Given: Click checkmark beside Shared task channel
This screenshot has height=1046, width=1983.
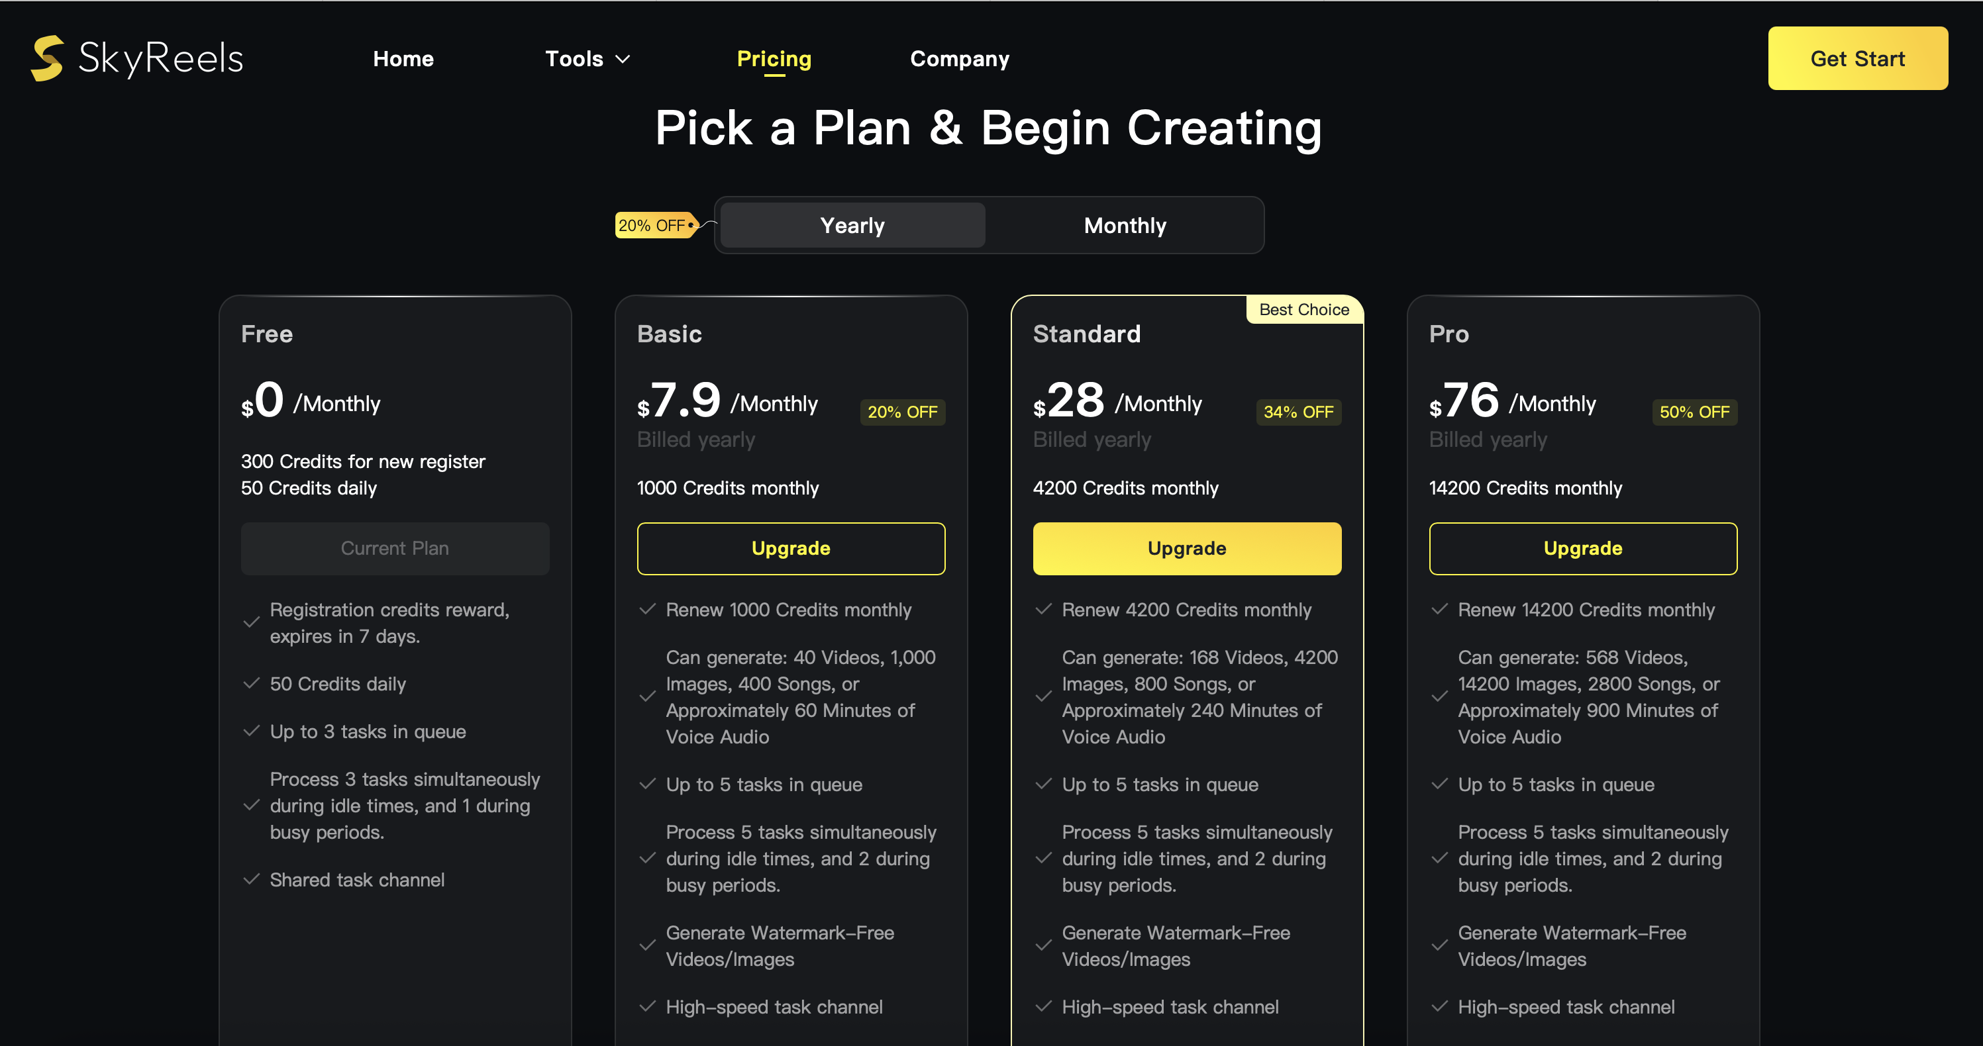Looking at the screenshot, I should click(x=251, y=879).
